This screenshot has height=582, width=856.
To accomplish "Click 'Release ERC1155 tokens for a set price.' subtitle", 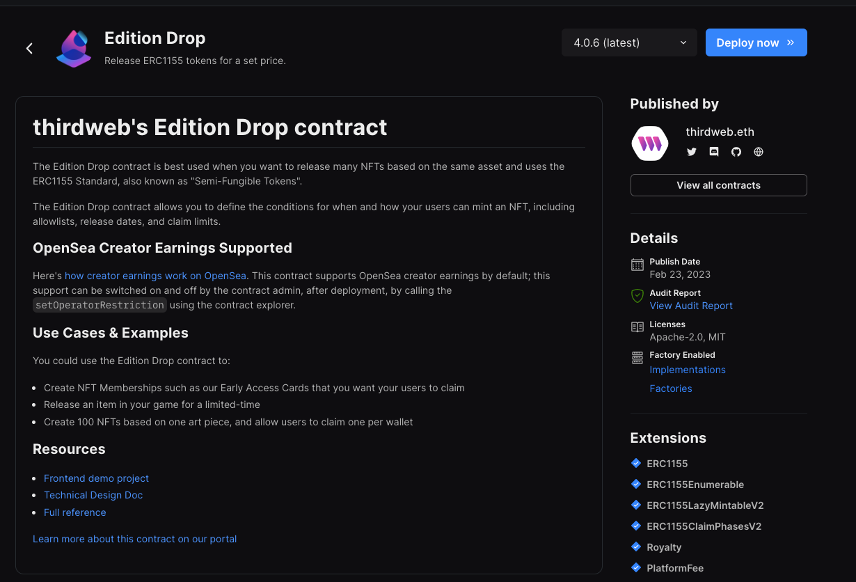I will [195, 61].
